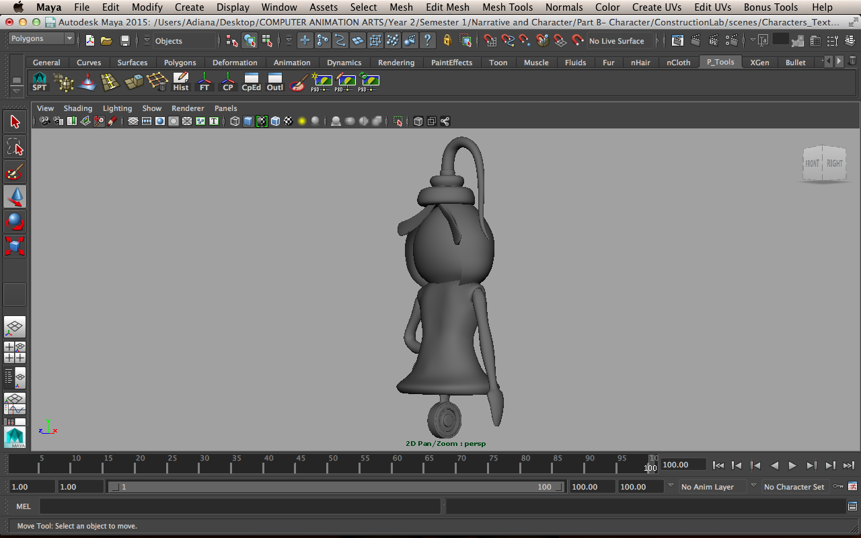The width and height of the screenshot is (861, 538).
Task: Open the Polygons menu set dropdown
Action: (x=41, y=39)
